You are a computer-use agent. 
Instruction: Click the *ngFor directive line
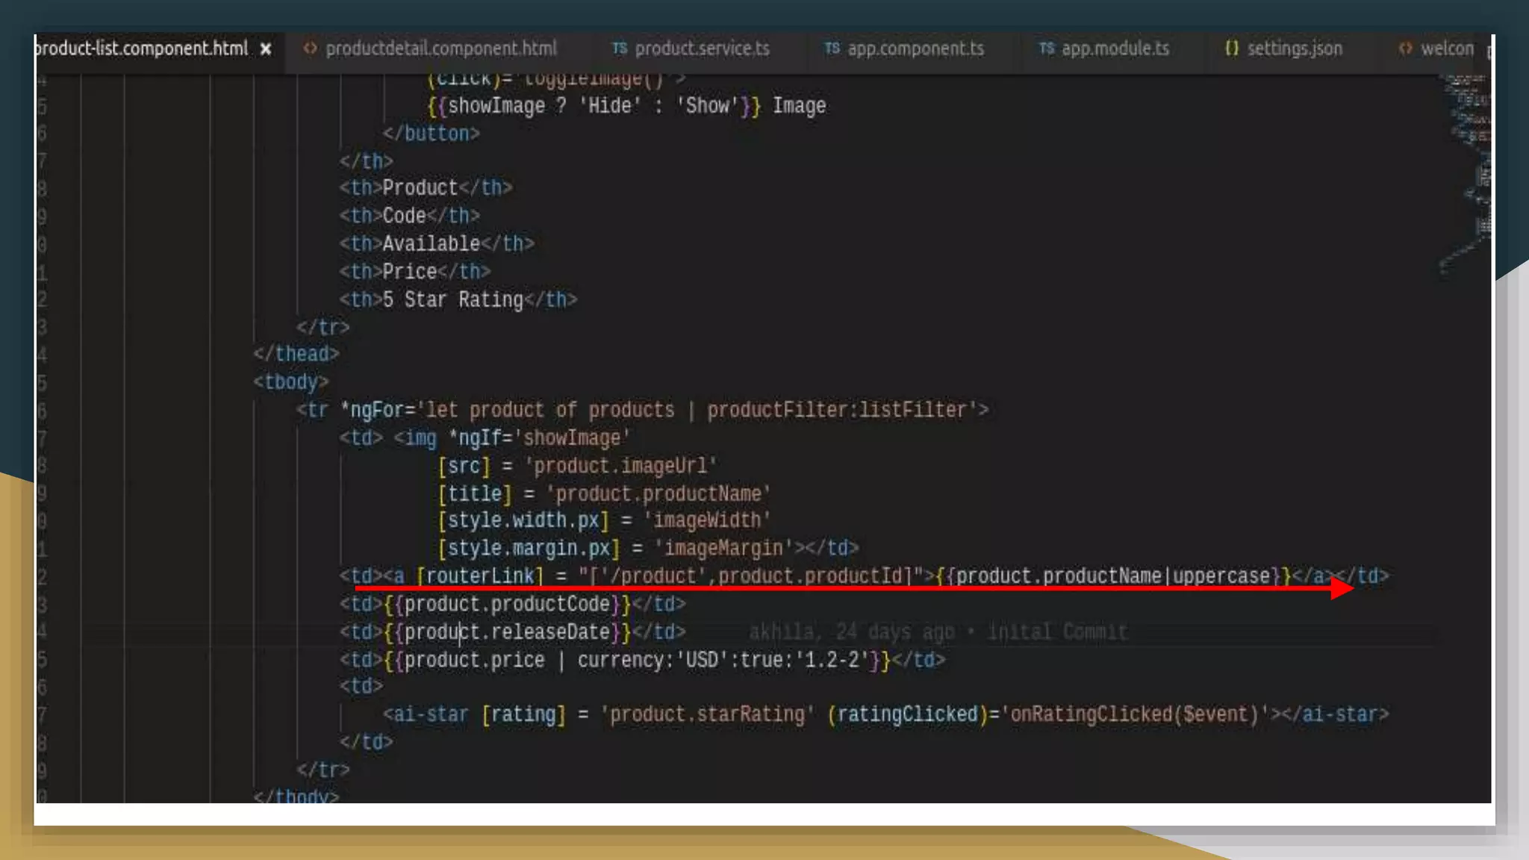pyautogui.click(x=642, y=410)
